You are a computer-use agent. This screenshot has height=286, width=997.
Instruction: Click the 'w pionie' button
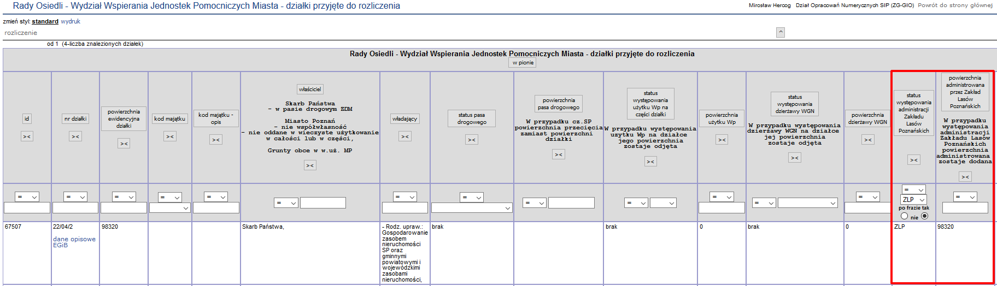523,63
